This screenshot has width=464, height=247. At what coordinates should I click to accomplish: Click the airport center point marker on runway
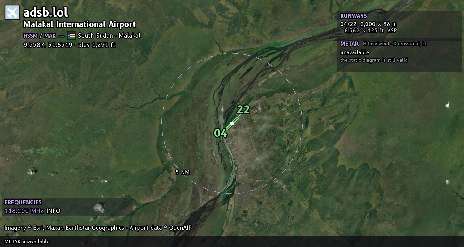click(232, 124)
